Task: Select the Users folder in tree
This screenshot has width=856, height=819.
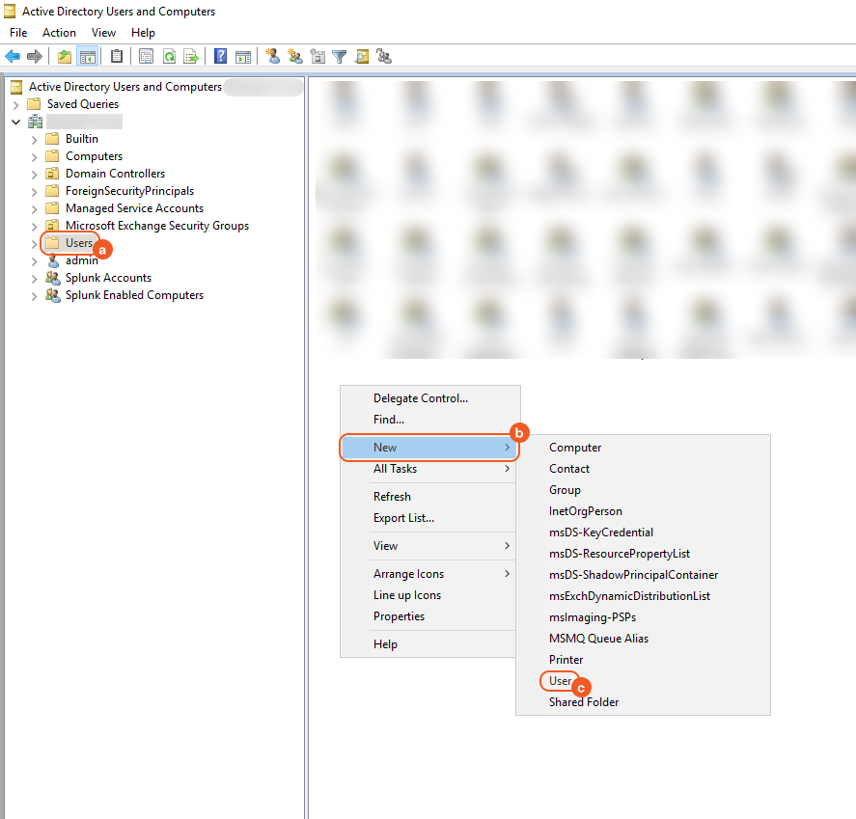Action: click(78, 243)
